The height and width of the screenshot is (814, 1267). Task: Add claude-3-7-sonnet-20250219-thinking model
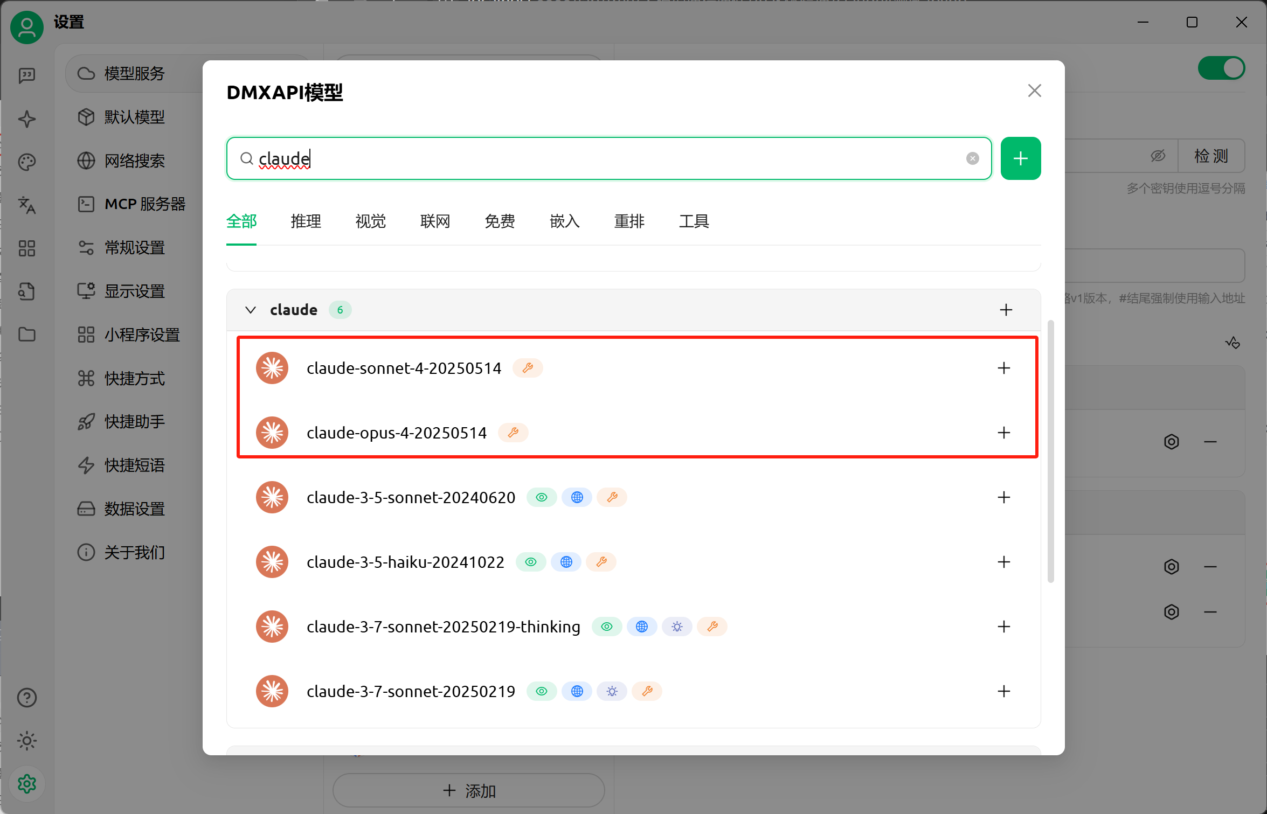1003,627
